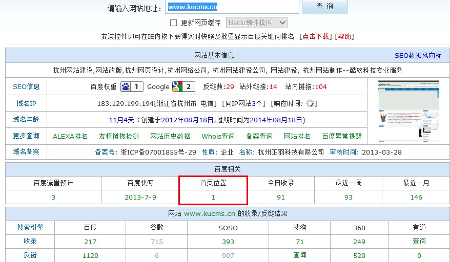Click the website address input field
This screenshot has width=450, height=262.
[x=232, y=7]
